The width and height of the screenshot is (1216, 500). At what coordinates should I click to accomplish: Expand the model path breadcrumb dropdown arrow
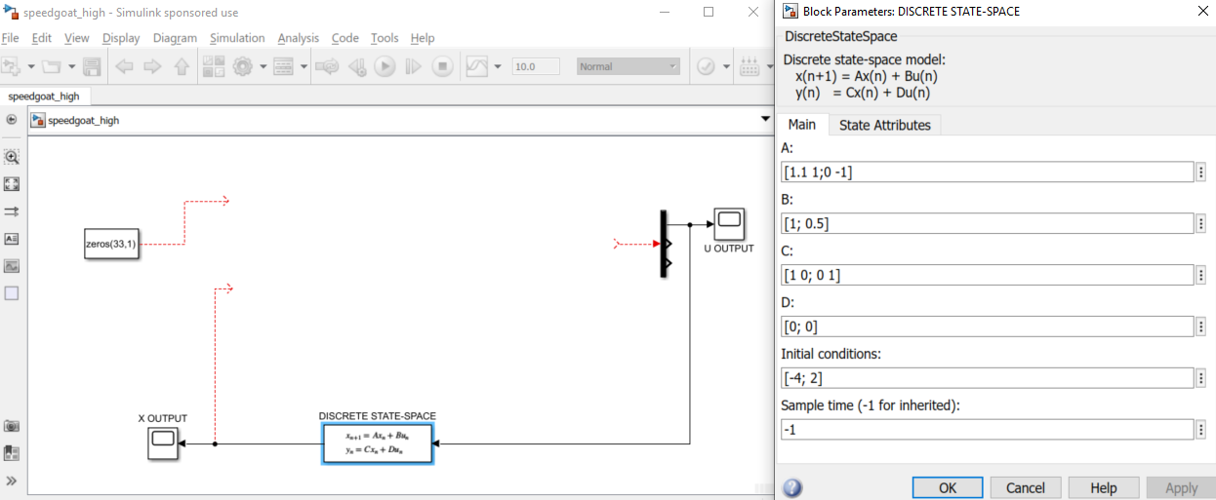tap(765, 120)
